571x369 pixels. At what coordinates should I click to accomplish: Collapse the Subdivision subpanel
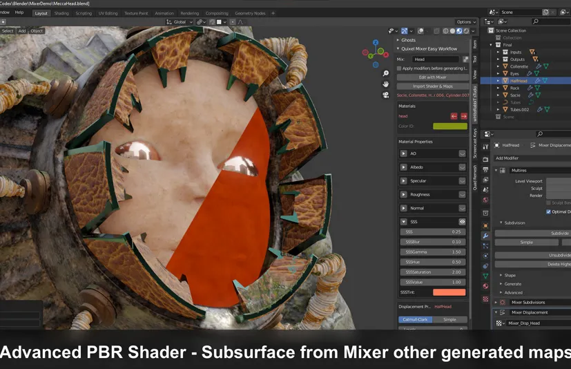[x=501, y=223]
